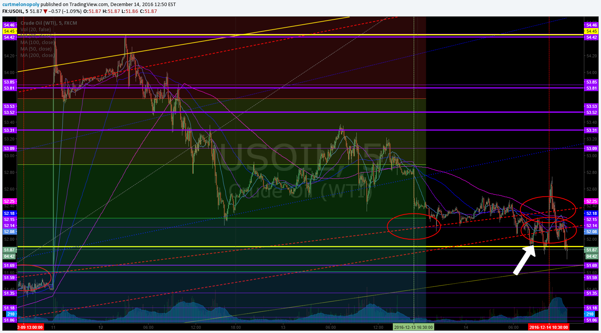Select the MA (200, close) indicator legend
This screenshot has height=333, width=601.
pos(37,55)
